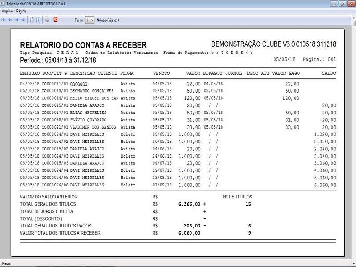
Task: Click total value '6.366,00'
Action: click(x=190, y=204)
